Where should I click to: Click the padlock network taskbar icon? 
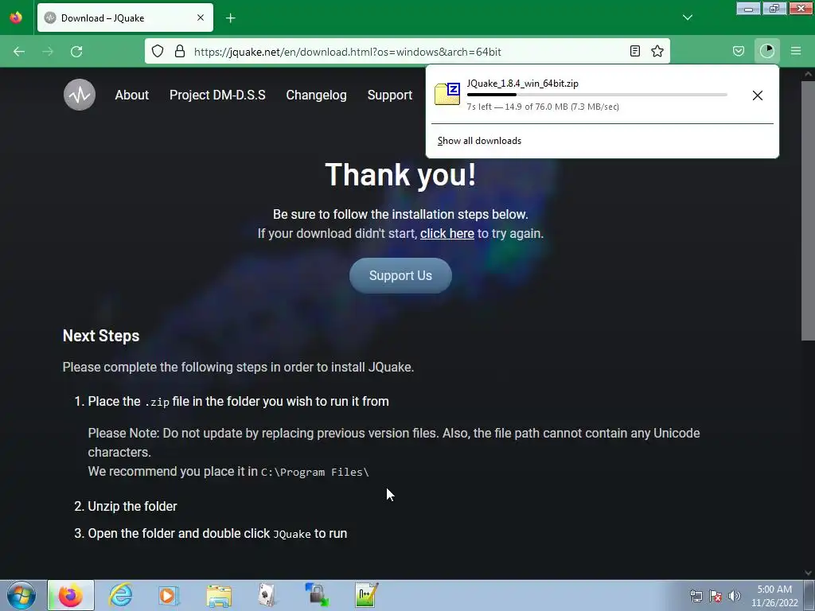(x=317, y=595)
